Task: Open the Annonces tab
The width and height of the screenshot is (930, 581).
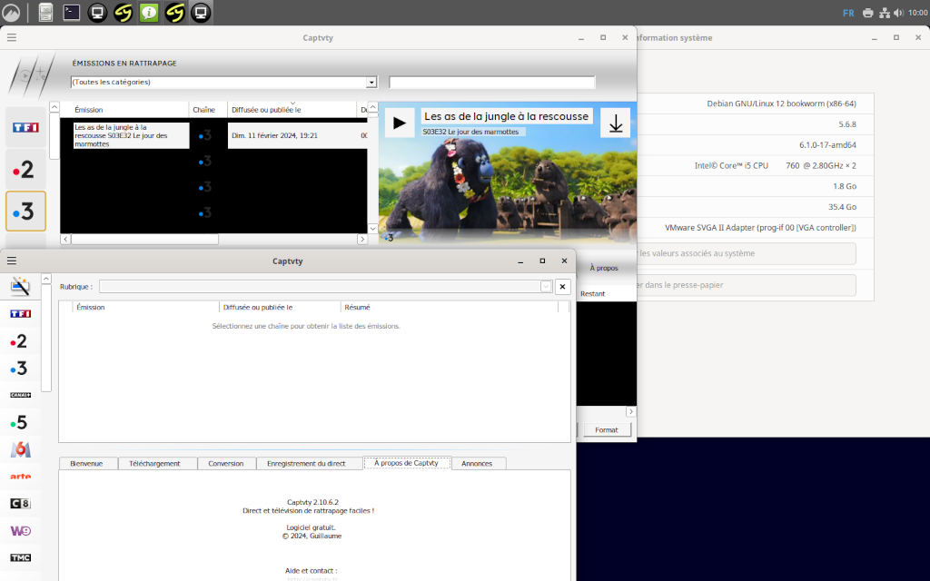Action: 479,463
